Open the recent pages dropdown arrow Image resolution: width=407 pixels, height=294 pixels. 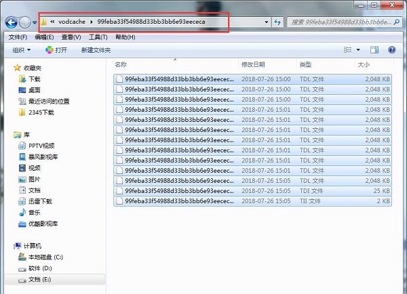[x=35, y=23]
